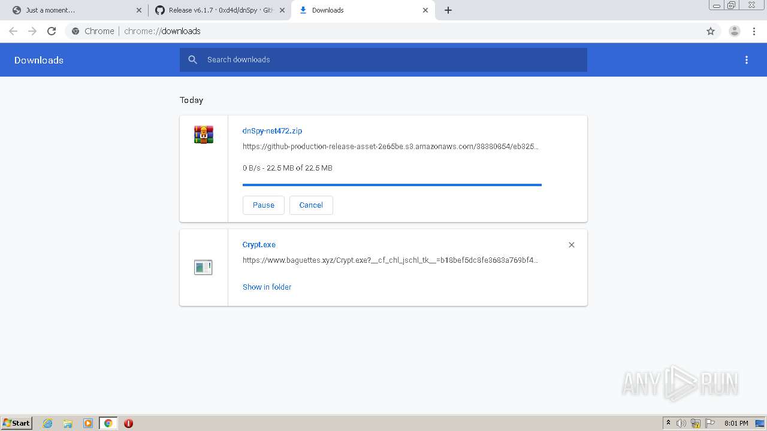This screenshot has height=431, width=767.
Task: Close the 'Just a moment...' tab
Action: [x=139, y=10]
